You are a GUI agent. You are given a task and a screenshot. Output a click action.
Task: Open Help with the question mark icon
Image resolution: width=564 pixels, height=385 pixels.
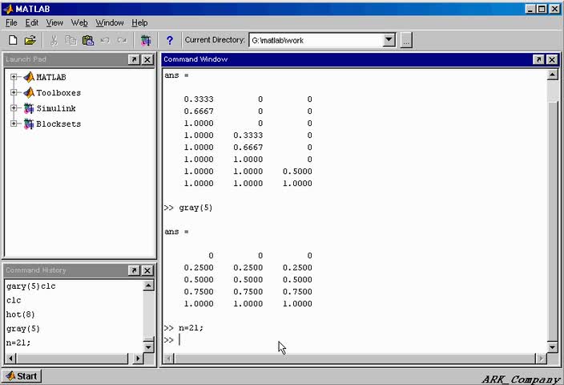point(170,40)
